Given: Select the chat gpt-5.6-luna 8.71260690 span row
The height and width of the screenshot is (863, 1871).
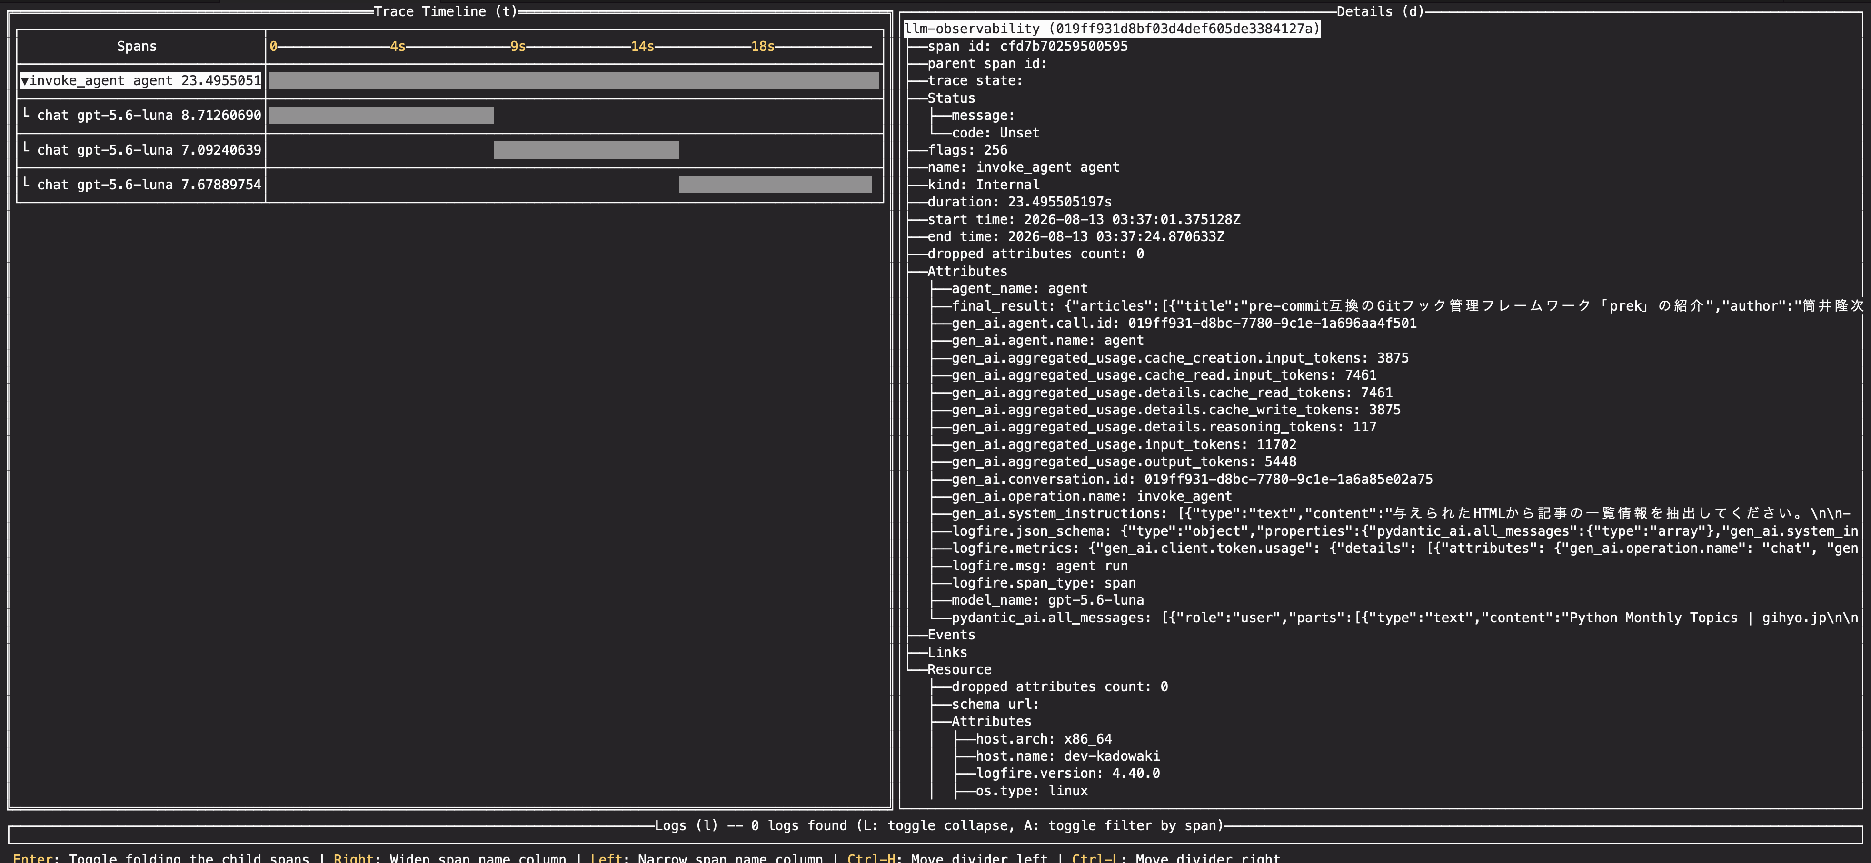Looking at the screenshot, I should [141, 116].
